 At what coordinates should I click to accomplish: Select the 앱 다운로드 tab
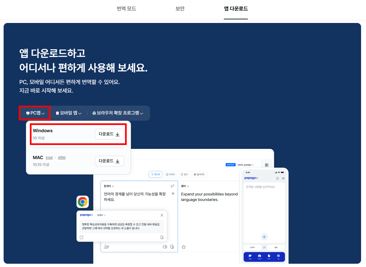tap(236, 9)
